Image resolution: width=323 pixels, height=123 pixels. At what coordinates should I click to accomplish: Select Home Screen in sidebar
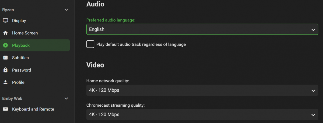pyautogui.click(x=25, y=33)
